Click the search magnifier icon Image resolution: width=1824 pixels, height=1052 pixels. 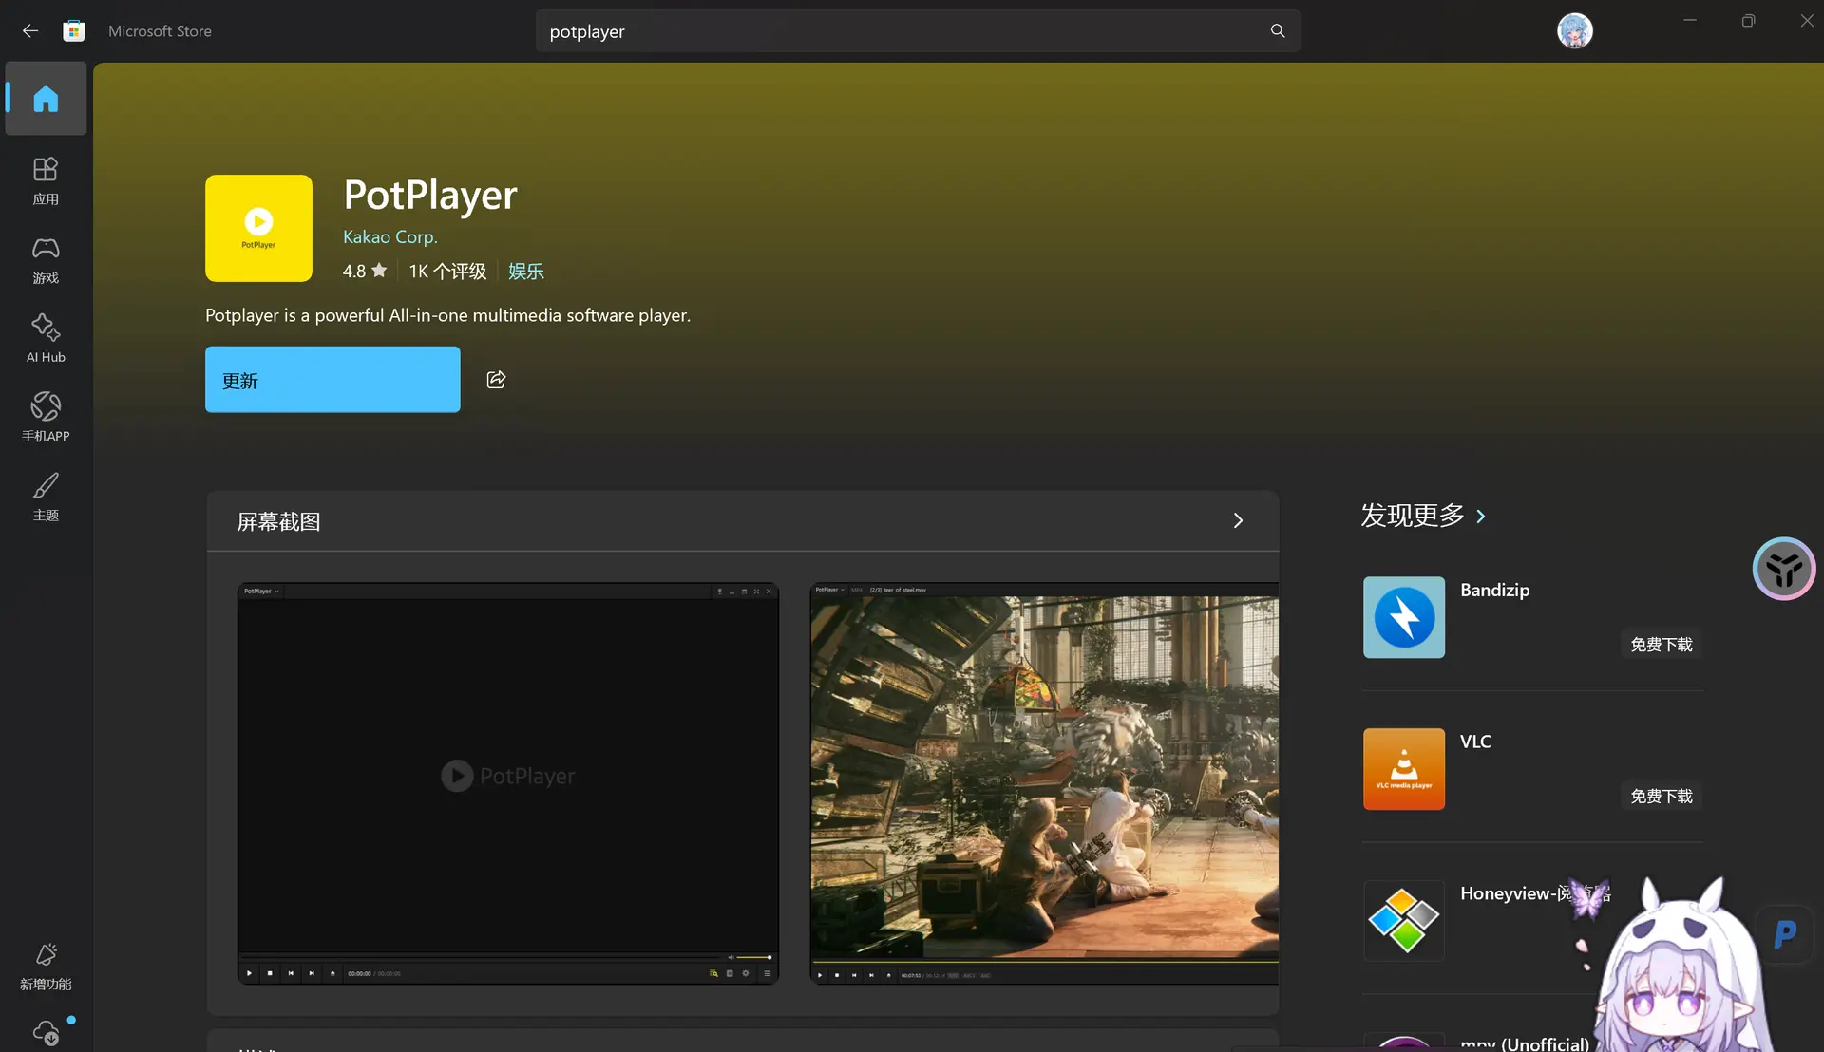tap(1278, 31)
